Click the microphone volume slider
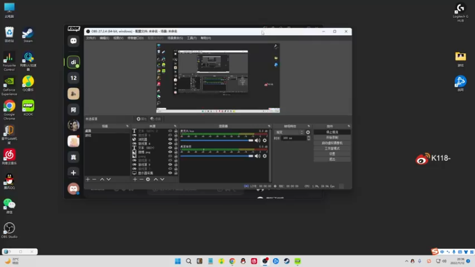The width and height of the screenshot is (475, 267). point(217,141)
